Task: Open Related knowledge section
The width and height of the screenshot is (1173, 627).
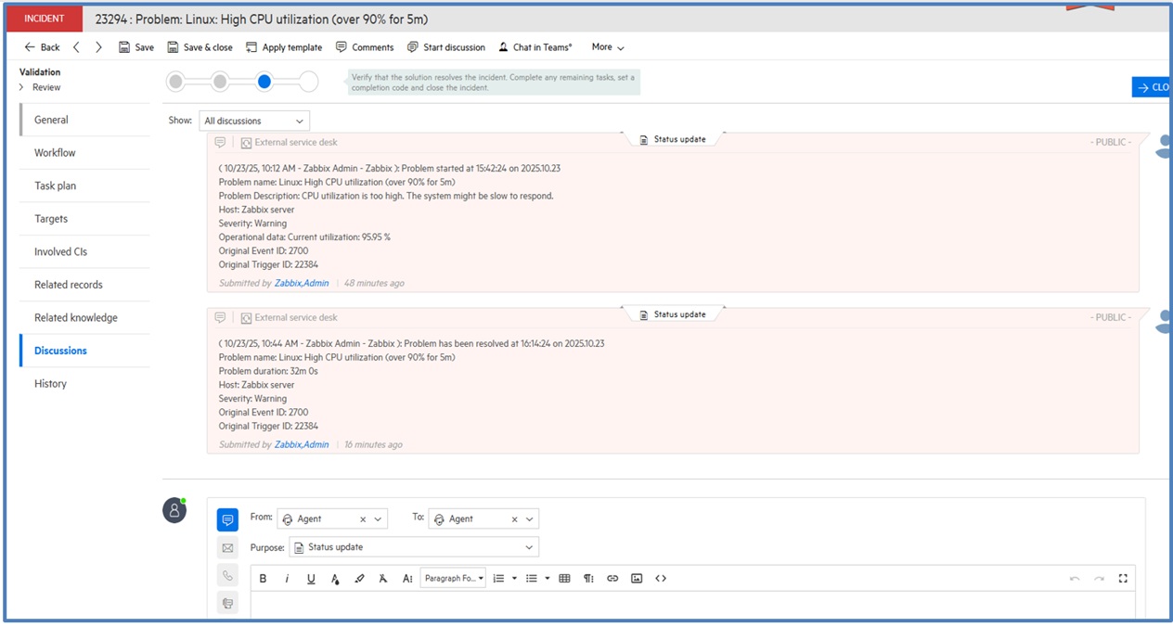Action: pos(84,317)
